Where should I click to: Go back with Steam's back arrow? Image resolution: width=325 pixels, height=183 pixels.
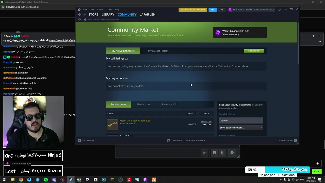pyautogui.click(x=79, y=14)
